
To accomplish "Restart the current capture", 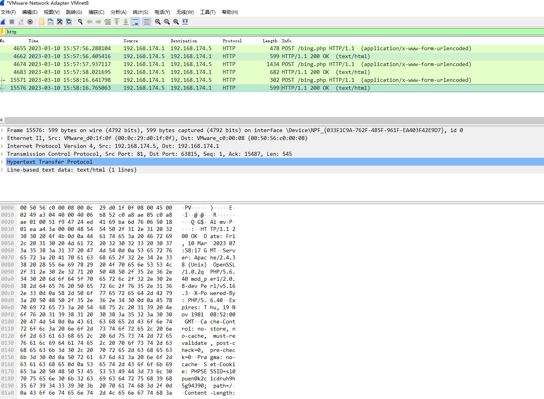I will click(x=21, y=22).
